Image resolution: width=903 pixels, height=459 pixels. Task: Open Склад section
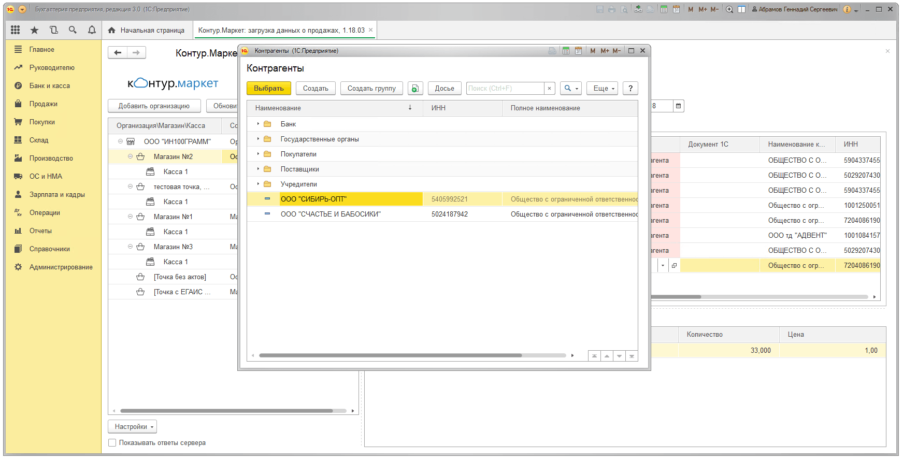pos(39,140)
